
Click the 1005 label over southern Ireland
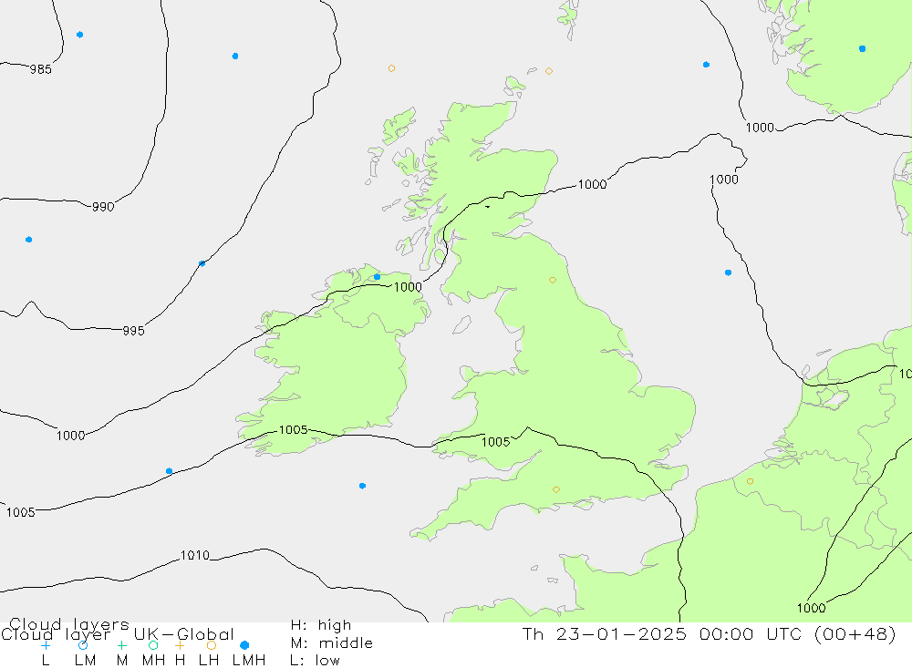click(293, 429)
